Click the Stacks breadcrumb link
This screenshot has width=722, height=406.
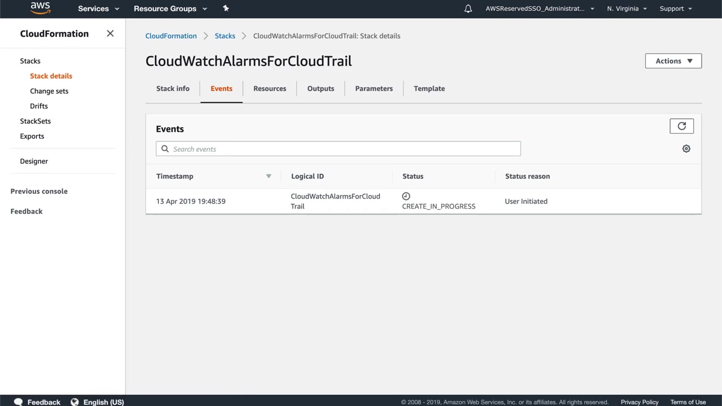tap(224, 36)
